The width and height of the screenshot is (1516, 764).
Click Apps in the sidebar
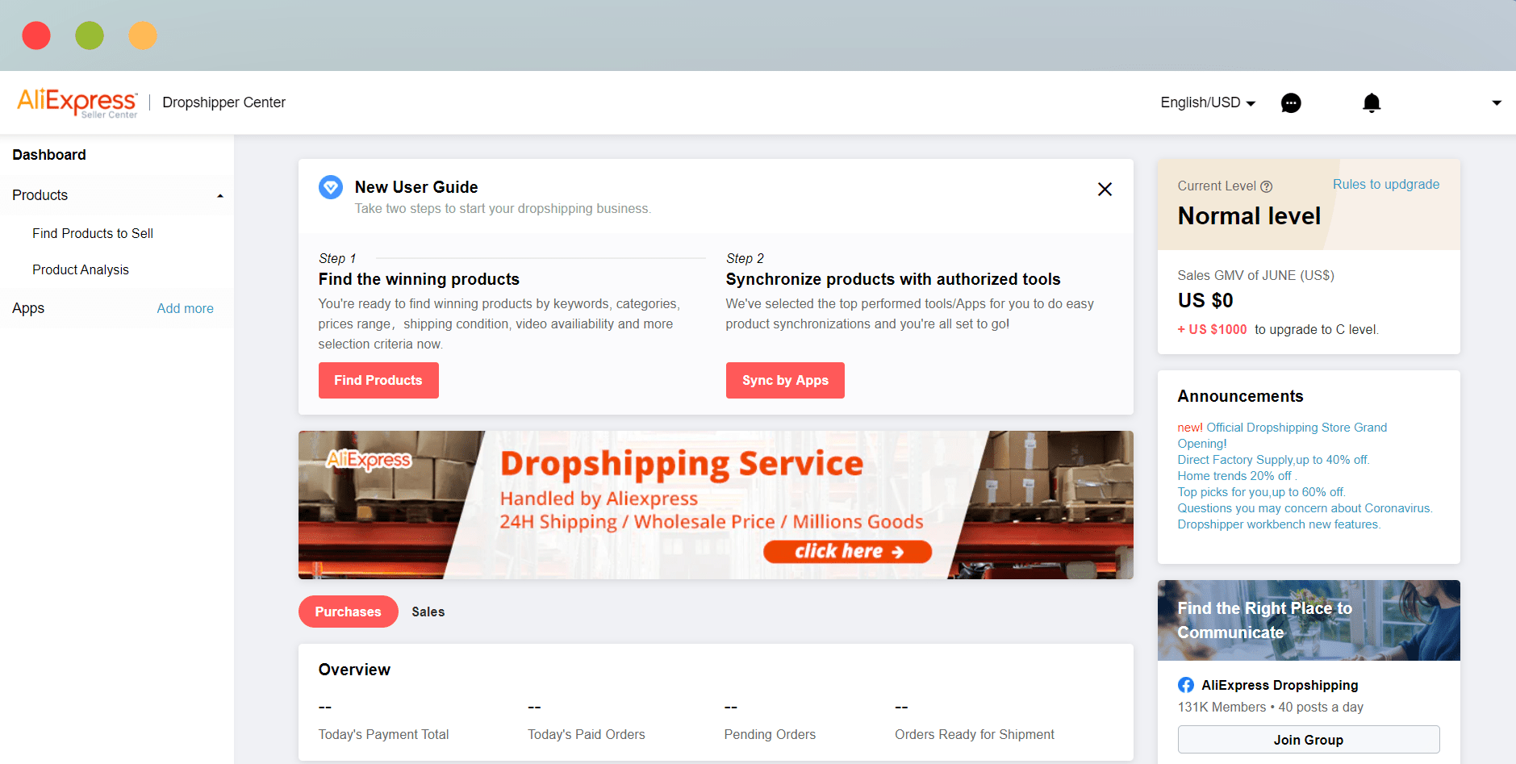[28, 308]
